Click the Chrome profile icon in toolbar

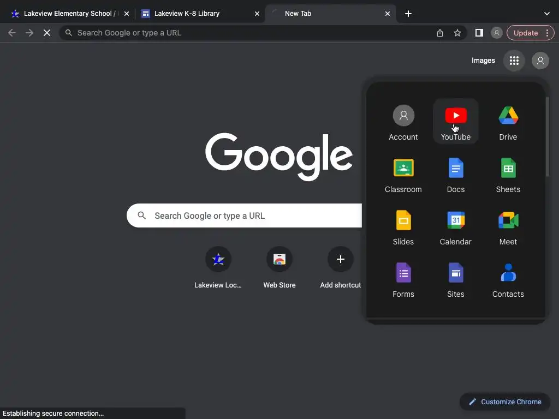click(x=496, y=33)
